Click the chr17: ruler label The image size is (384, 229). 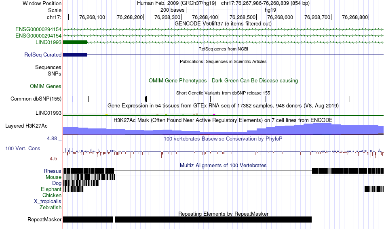[54, 17]
